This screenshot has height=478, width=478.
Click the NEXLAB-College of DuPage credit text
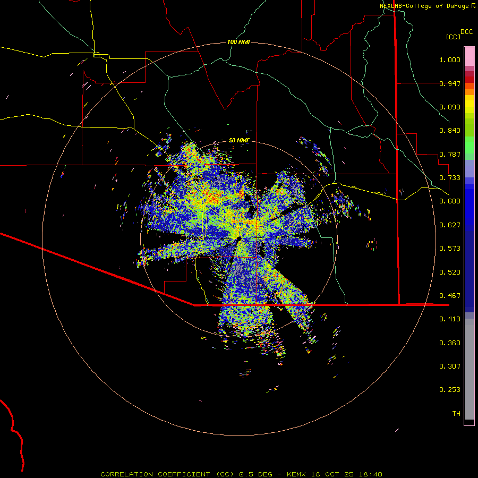(x=424, y=6)
